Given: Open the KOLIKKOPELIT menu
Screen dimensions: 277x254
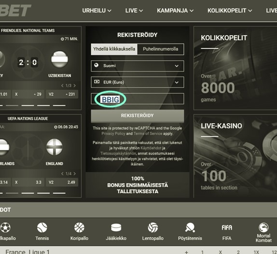Looking at the screenshot, I should tap(230, 11).
